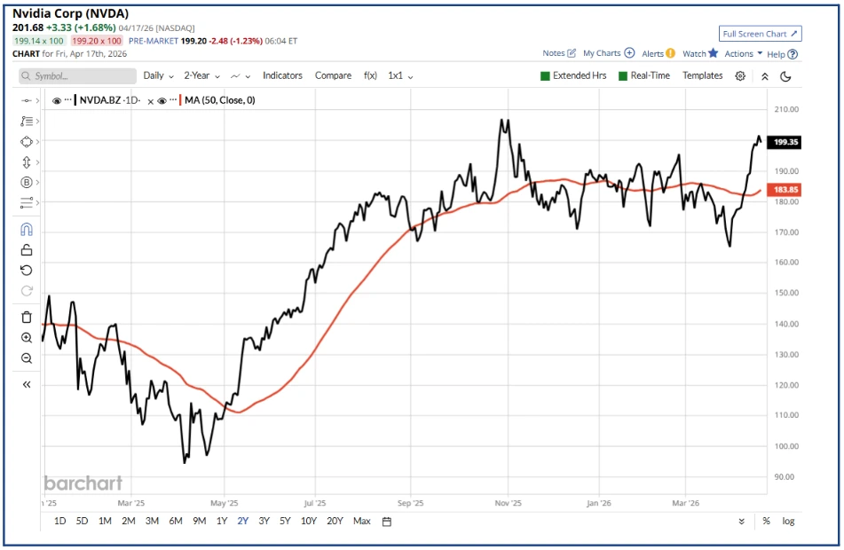Open the Fibonacci tools group

tap(26, 121)
